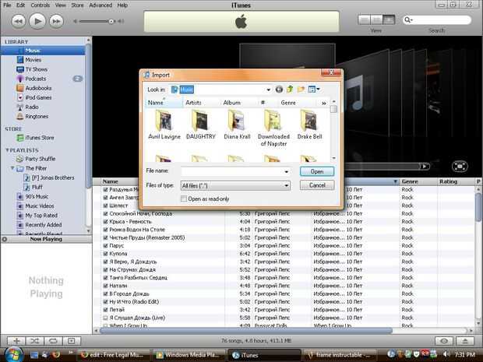
Task: Switch to grouped album view button
Action: [376, 20]
